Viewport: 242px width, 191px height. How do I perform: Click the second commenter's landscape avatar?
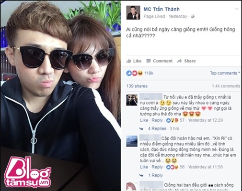coord(132,141)
